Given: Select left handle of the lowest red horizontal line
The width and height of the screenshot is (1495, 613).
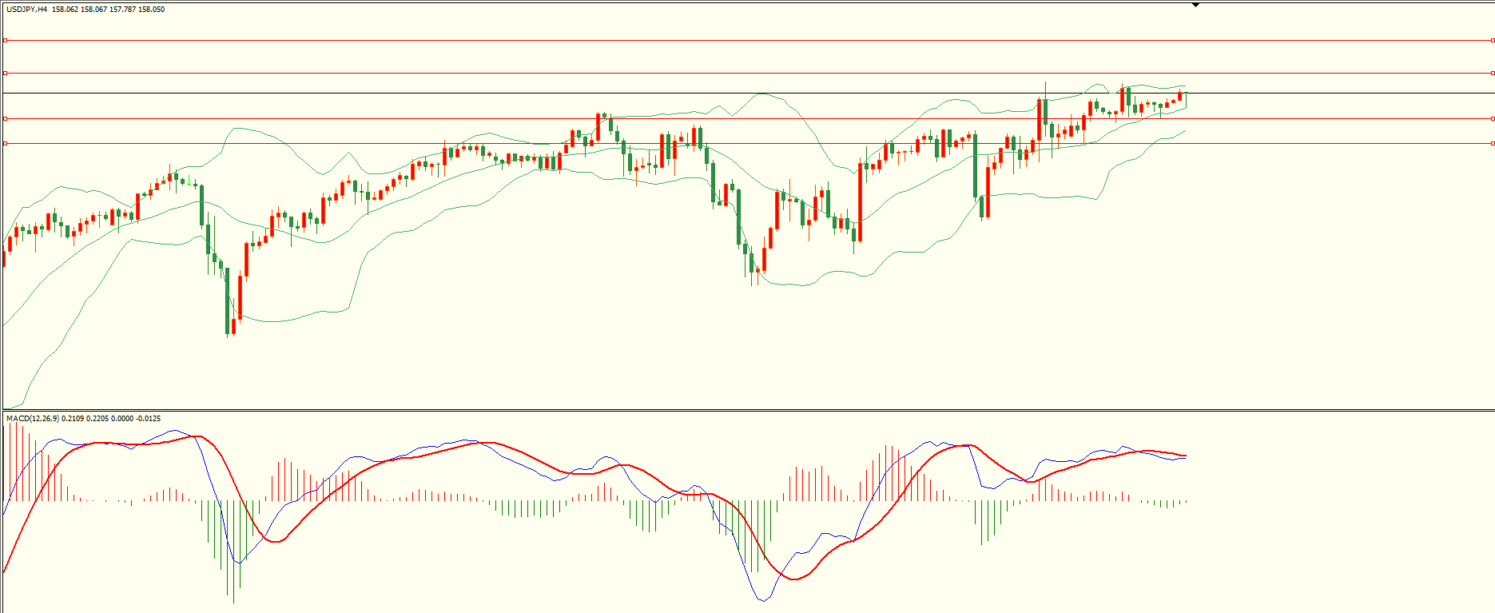Looking at the screenshot, I should coord(6,144).
